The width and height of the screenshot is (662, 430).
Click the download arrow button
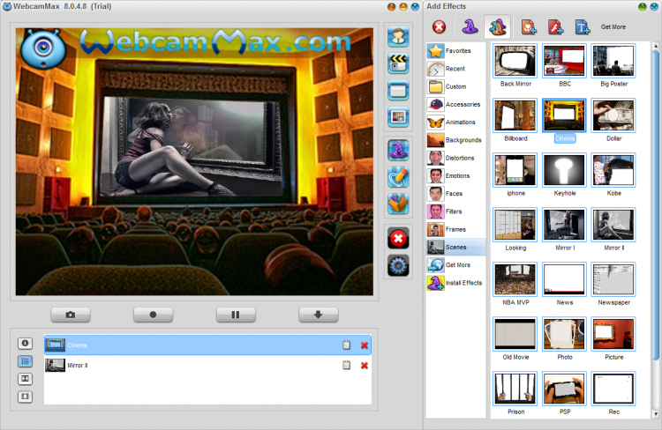click(x=319, y=315)
